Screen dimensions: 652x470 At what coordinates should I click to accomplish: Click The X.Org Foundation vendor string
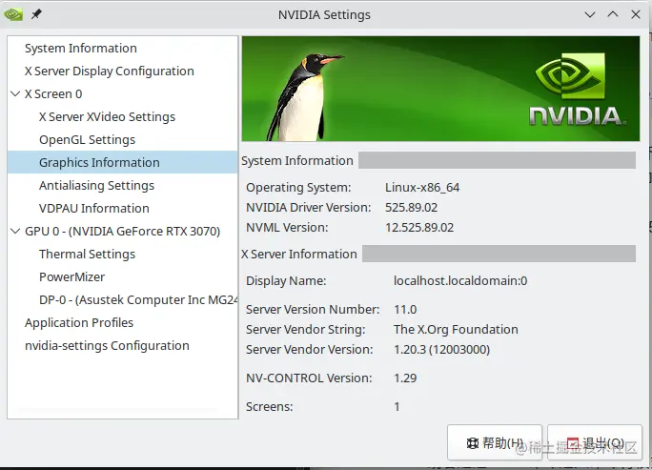456,330
